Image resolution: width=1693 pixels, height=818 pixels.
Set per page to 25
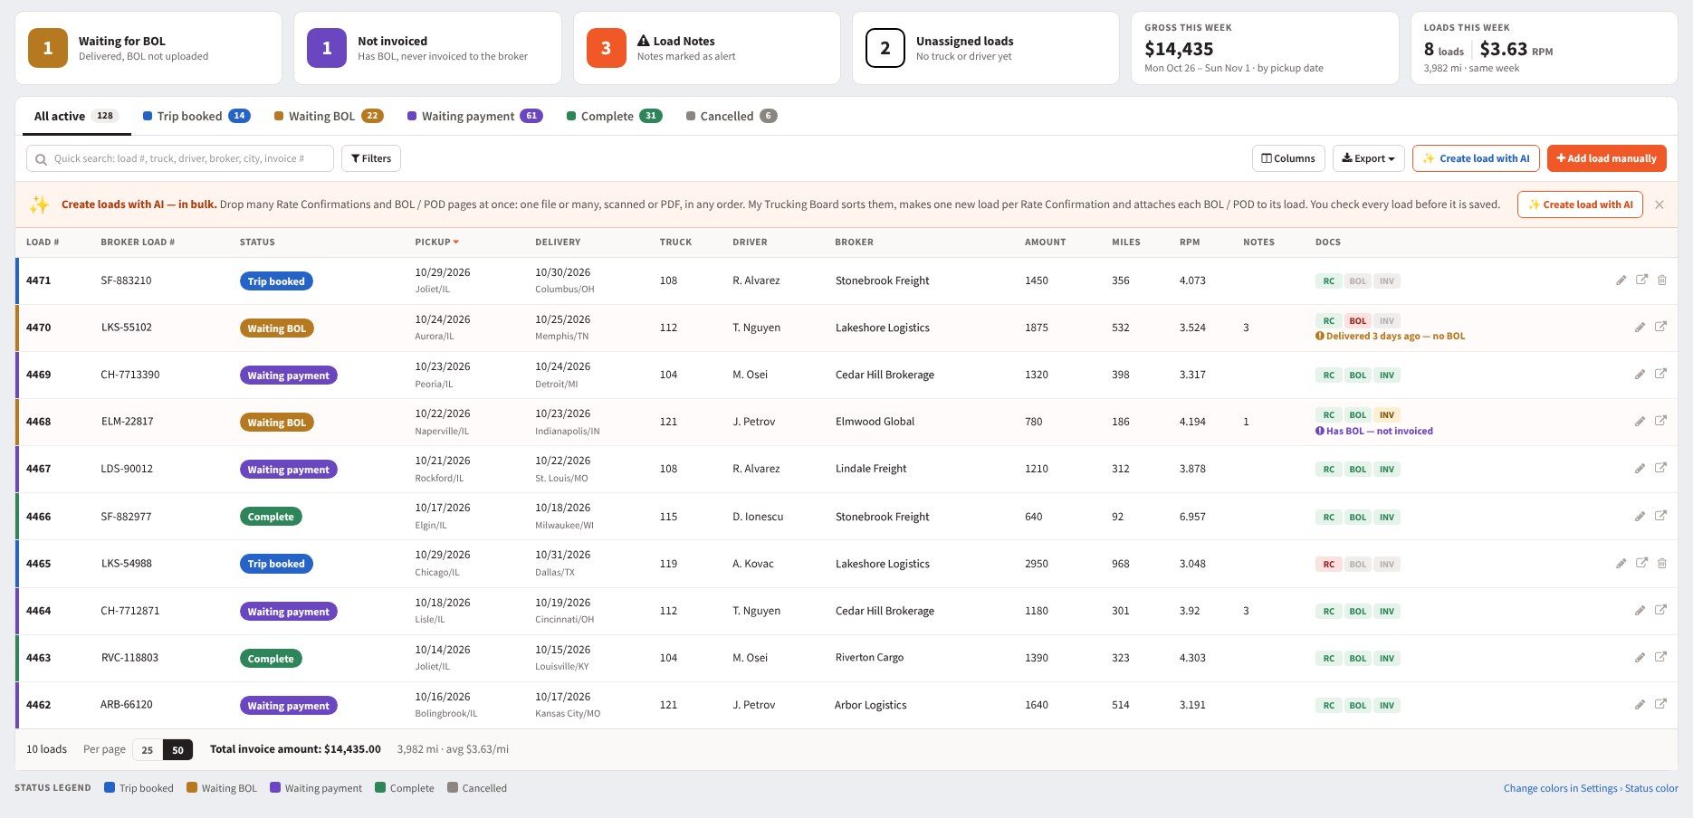147,749
